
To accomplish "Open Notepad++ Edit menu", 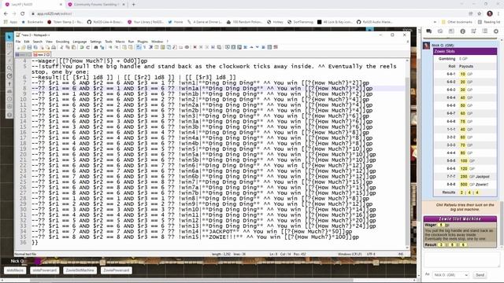I will pos(27,42).
